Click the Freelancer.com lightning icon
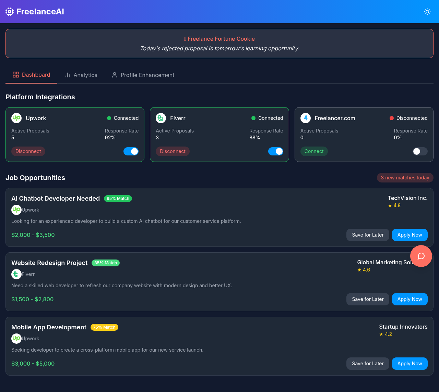This screenshot has width=439, height=392. [305, 118]
